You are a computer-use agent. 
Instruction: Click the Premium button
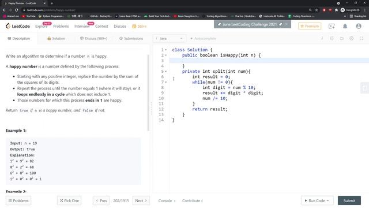coord(310,26)
